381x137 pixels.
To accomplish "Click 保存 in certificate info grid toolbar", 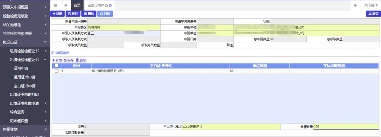I will [69, 60].
